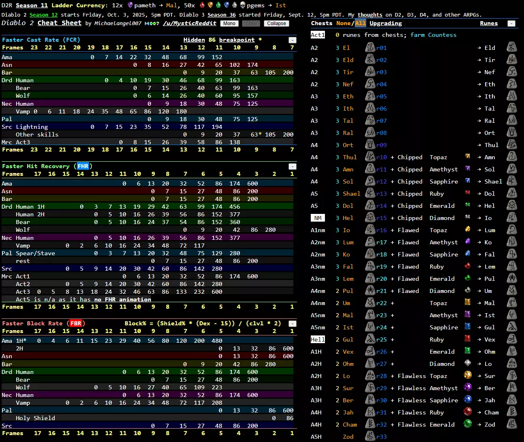Viewport: 524px width, 442px height.
Task: Click the gem icon in the r22 Topaz row
Action: coord(468,302)
